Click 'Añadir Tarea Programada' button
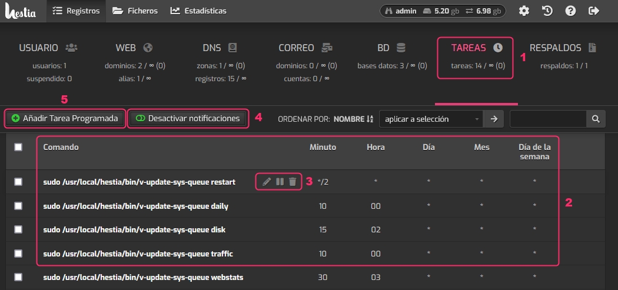The width and height of the screenshot is (618, 290). pyautogui.click(x=65, y=118)
